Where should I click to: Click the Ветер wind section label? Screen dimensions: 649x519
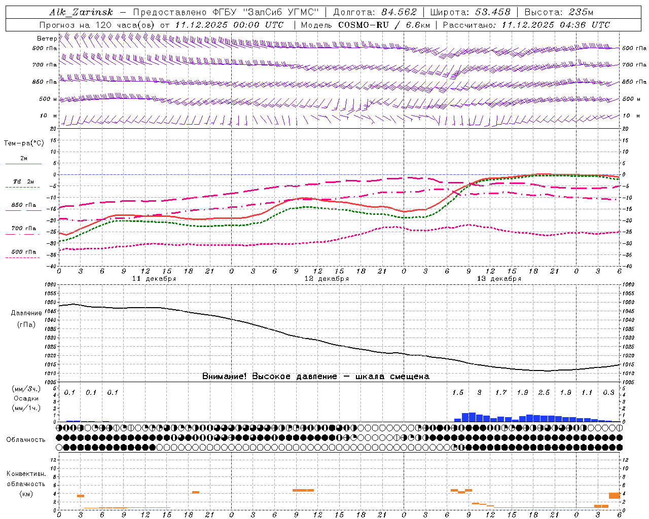47,39
